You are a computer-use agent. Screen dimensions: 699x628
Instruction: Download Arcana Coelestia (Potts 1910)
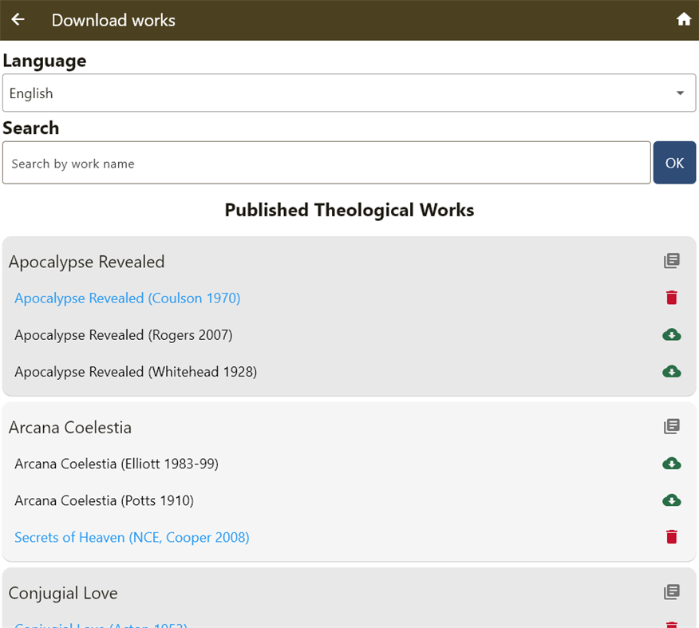click(x=671, y=500)
